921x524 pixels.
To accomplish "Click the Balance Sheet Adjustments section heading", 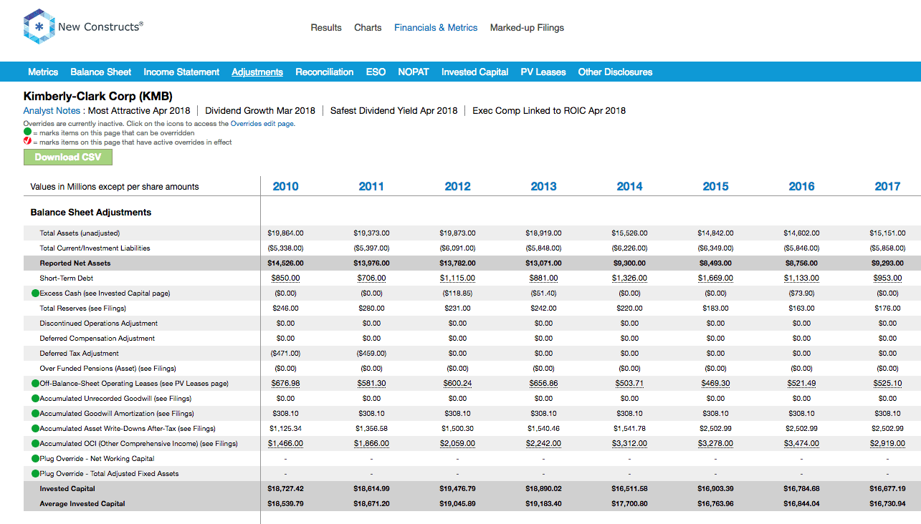I will pos(91,213).
